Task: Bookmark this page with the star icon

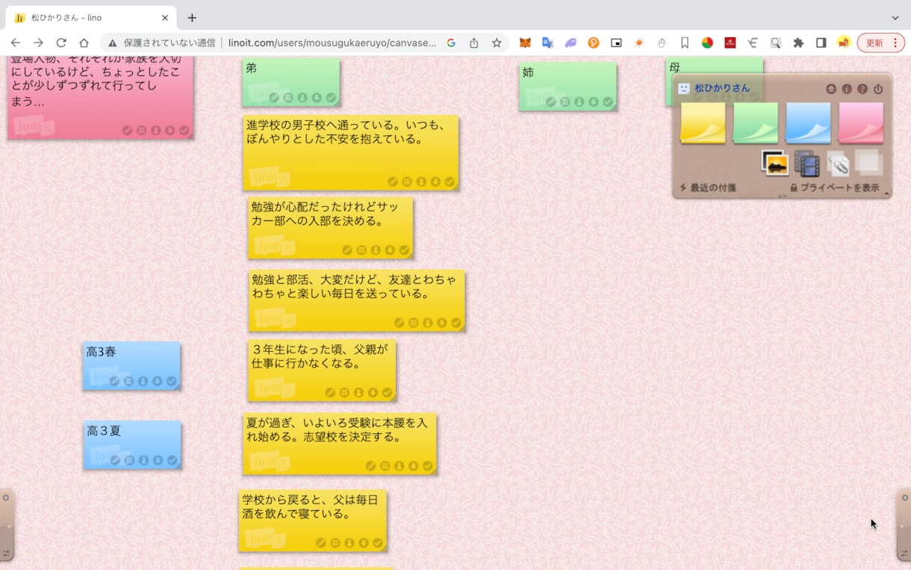Action: (x=497, y=43)
